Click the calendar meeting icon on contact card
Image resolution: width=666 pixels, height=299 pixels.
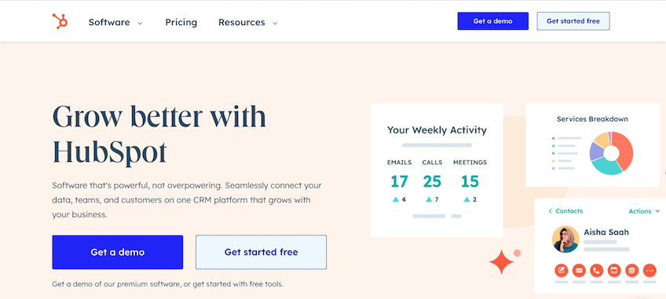[631, 270]
